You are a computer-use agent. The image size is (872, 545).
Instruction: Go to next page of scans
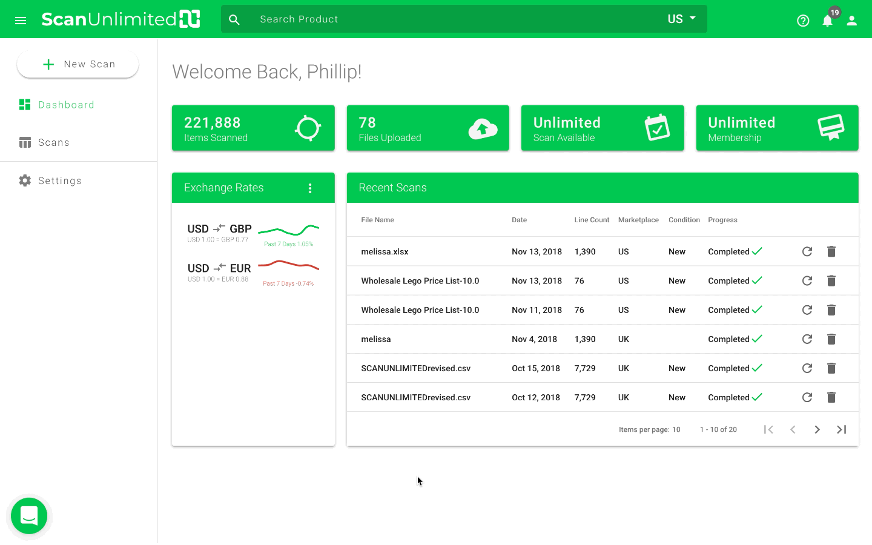click(x=817, y=429)
